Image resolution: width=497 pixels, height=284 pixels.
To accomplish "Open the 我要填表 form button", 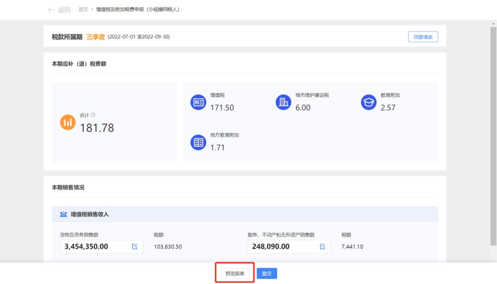I will coord(422,37).
